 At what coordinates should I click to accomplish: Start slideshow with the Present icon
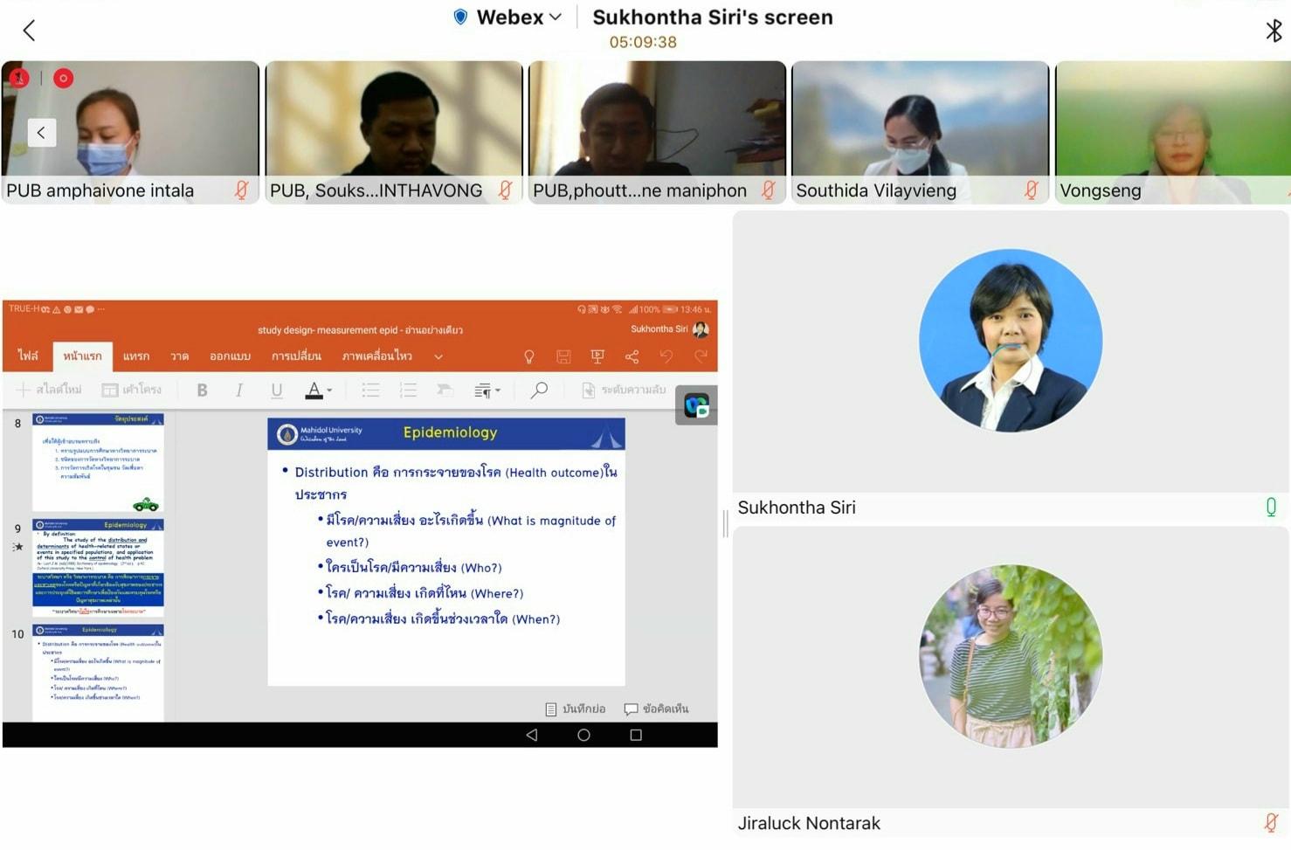(597, 356)
